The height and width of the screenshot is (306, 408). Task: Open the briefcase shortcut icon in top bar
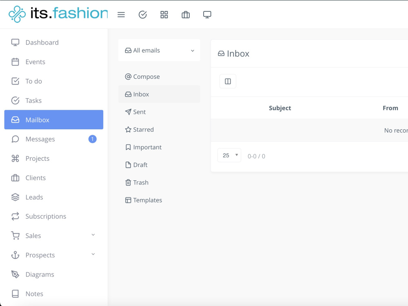(186, 15)
